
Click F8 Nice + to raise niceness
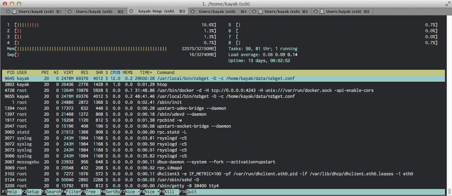(x=150, y=192)
